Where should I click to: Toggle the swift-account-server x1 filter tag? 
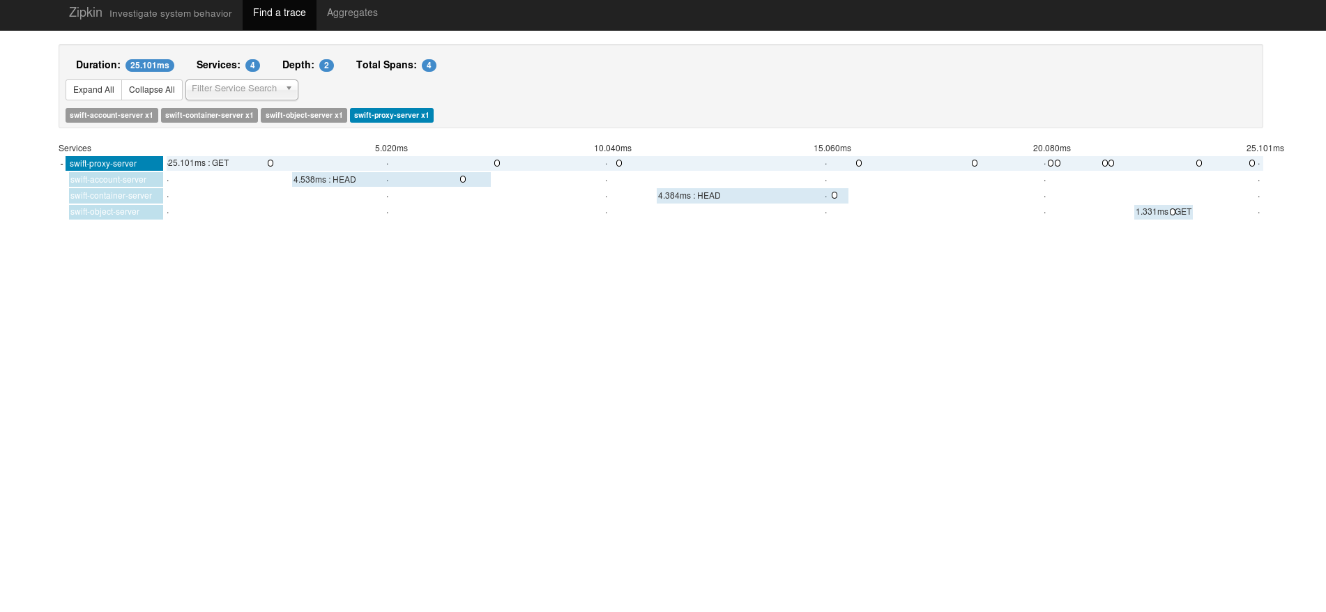112,116
